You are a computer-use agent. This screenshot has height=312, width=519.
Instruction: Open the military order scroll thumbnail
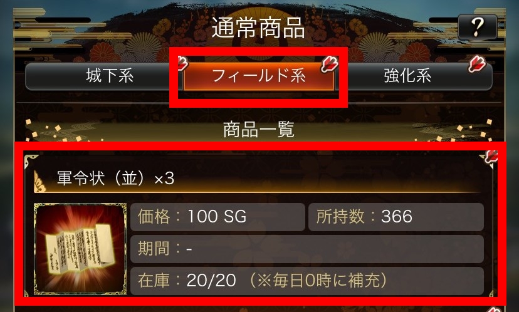80,249
